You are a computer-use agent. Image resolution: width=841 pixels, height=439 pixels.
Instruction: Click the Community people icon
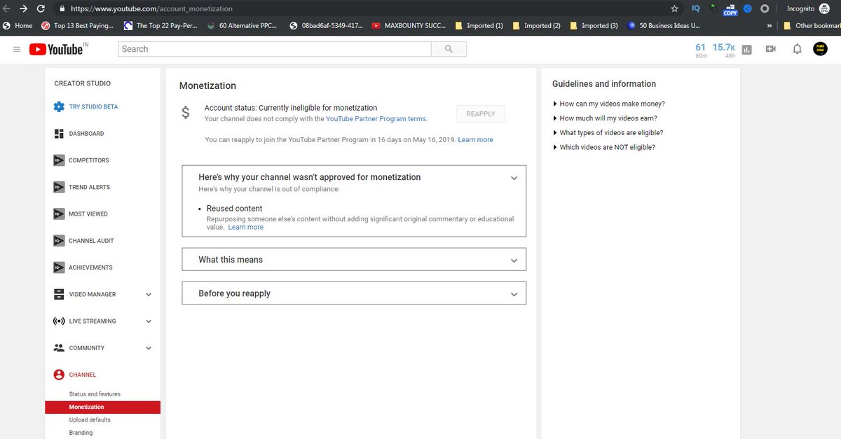[x=59, y=348]
